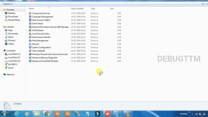Select the Event Viewer shortcut icon
The width and height of the screenshot is (208, 117).
point(30,23)
